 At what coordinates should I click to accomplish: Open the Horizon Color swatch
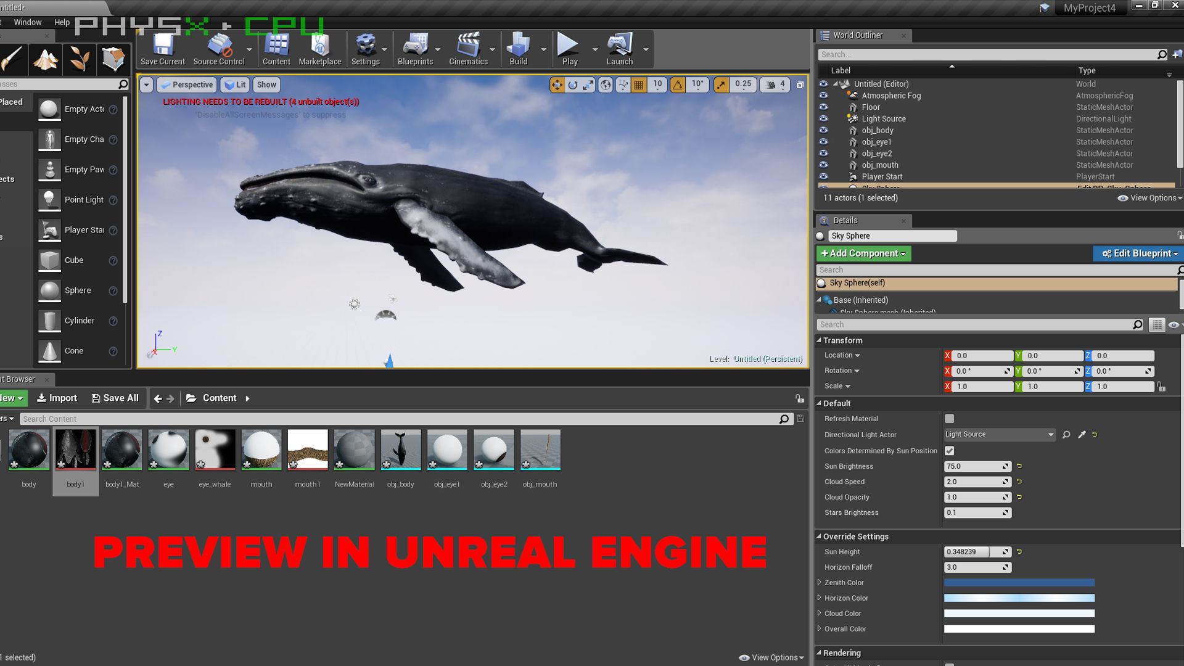click(1019, 598)
